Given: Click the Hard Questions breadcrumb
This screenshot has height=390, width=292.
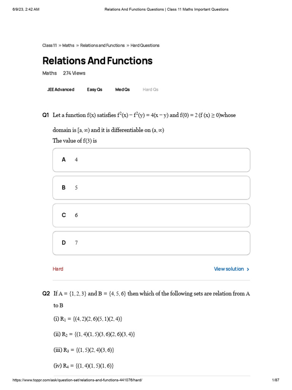Looking at the screenshot, I should (x=145, y=45).
